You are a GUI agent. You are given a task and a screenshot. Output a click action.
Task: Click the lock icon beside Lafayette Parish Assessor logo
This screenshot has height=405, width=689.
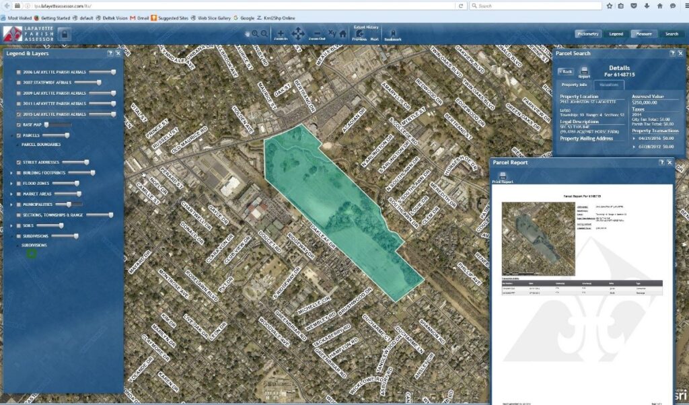pyautogui.click(x=64, y=34)
